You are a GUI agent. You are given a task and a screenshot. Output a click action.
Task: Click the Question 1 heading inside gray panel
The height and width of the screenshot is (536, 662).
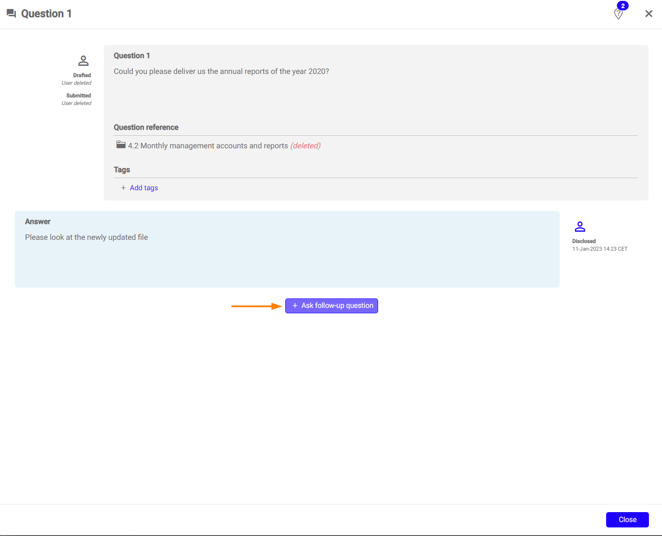[x=132, y=55]
